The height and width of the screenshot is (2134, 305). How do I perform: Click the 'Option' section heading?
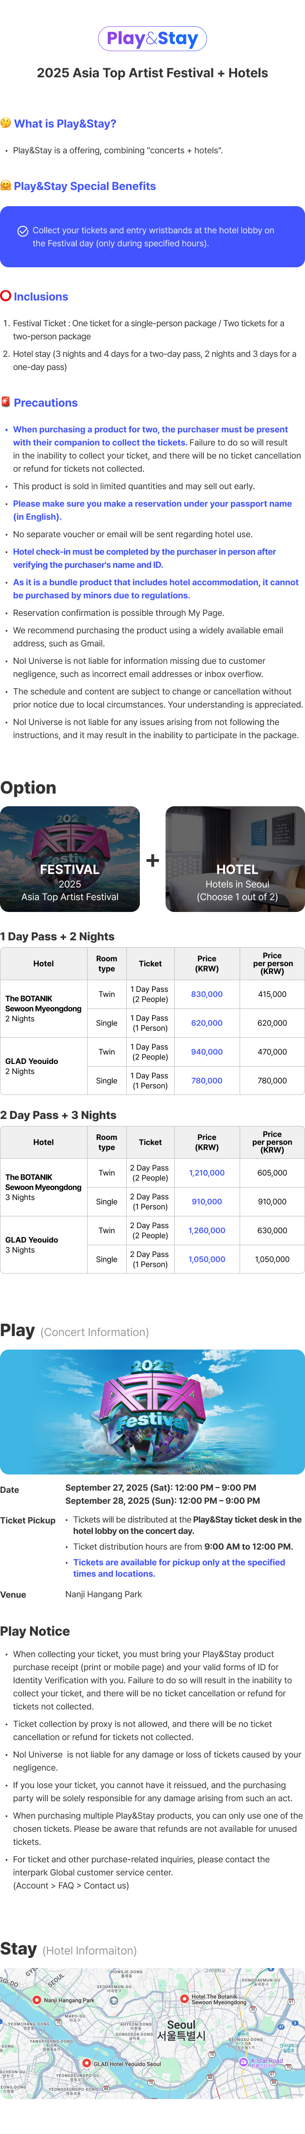(x=28, y=787)
